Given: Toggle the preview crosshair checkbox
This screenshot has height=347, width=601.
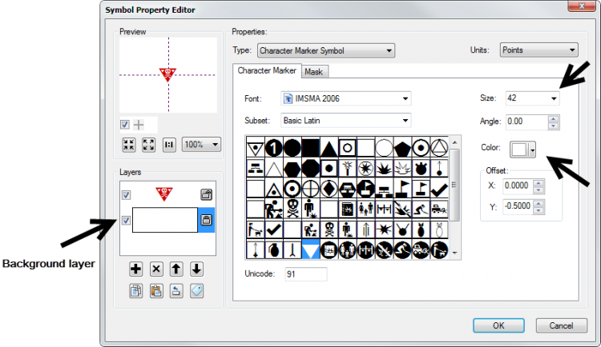Looking at the screenshot, I should [x=125, y=124].
